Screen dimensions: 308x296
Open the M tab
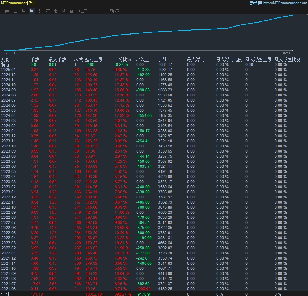coord(64,11)
